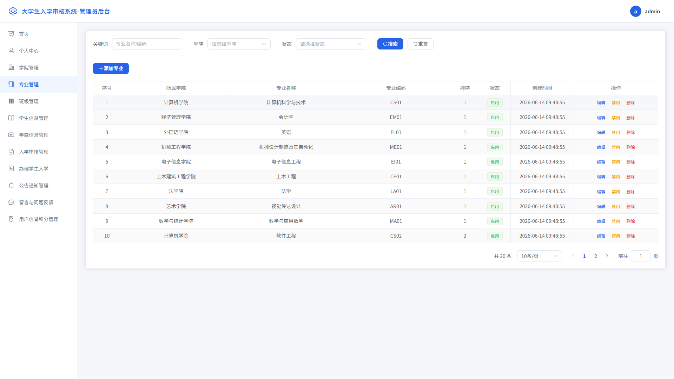Click the 启用 tag in CS01 row
Image resolution: width=674 pixels, height=379 pixels.
(x=495, y=102)
